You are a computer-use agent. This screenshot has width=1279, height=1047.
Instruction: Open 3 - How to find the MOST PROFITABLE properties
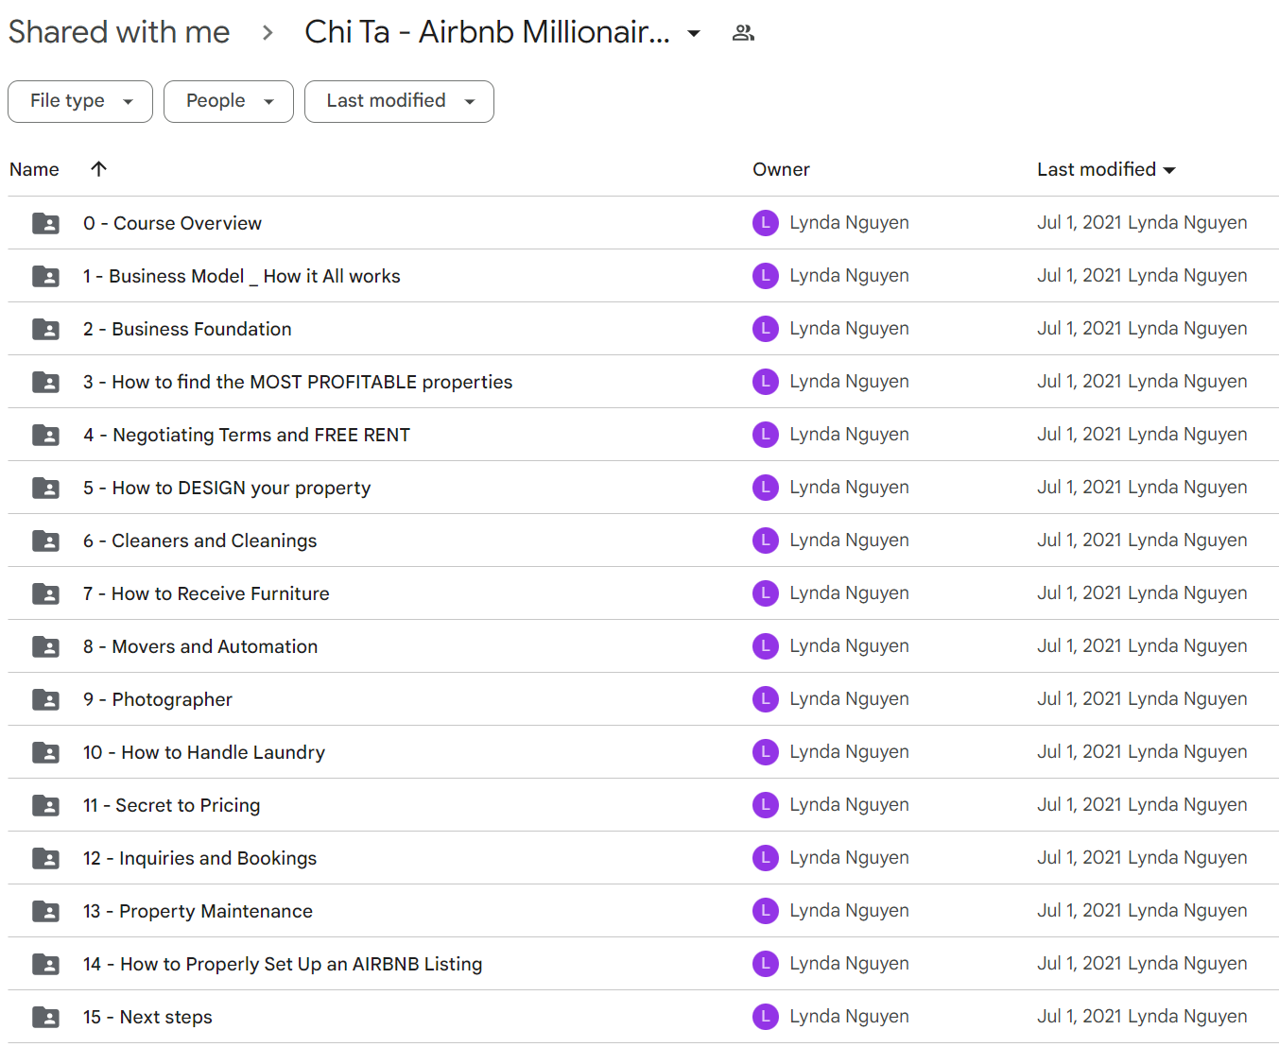tap(298, 382)
